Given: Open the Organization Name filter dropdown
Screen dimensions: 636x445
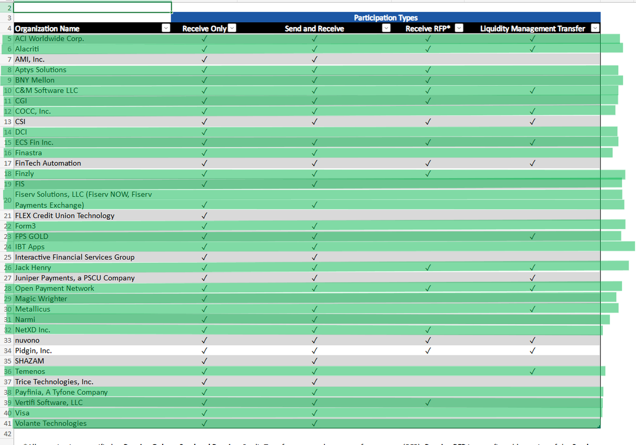Looking at the screenshot, I should (x=166, y=29).
